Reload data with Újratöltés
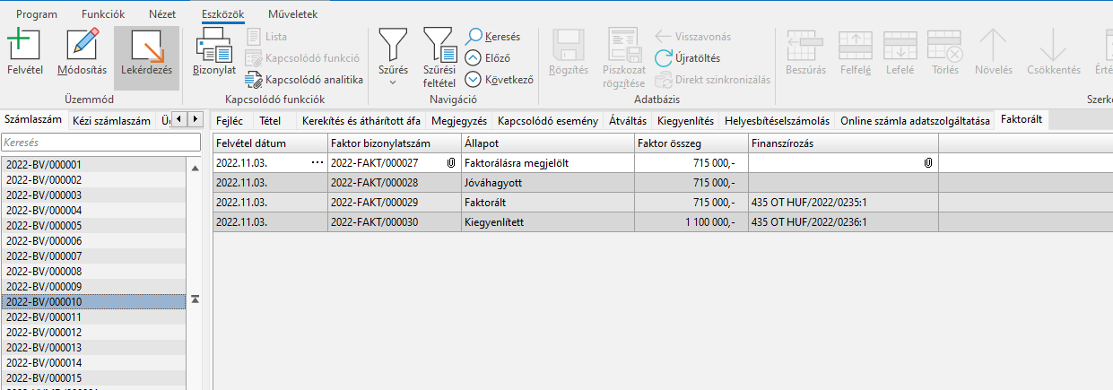This screenshot has height=390, width=1113. pyautogui.click(x=664, y=58)
